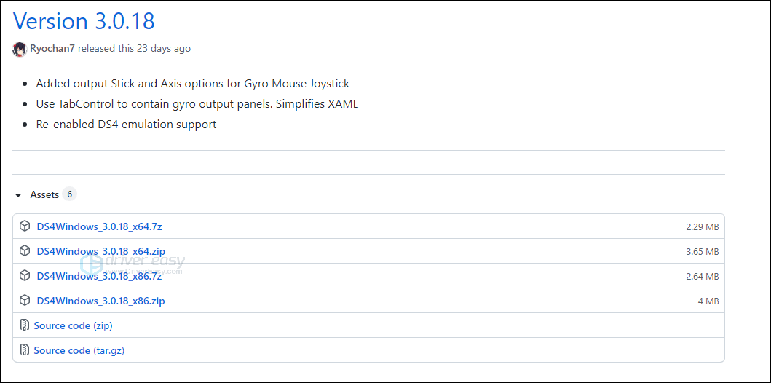Download DS4Windows_3.0.18_x64.zip
771x383 pixels.
[100, 251]
